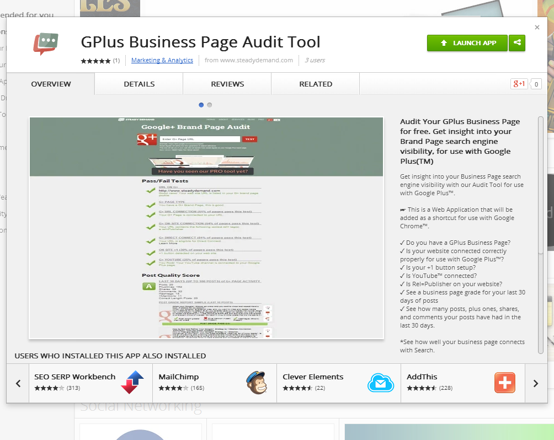Select the second screenshot carousel dot

[x=210, y=105]
